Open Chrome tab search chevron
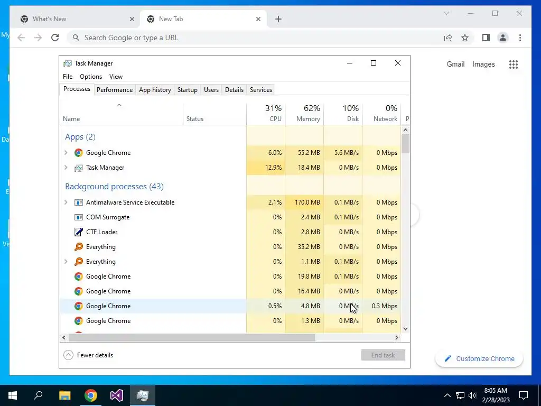Image resolution: width=541 pixels, height=406 pixels. tap(446, 13)
